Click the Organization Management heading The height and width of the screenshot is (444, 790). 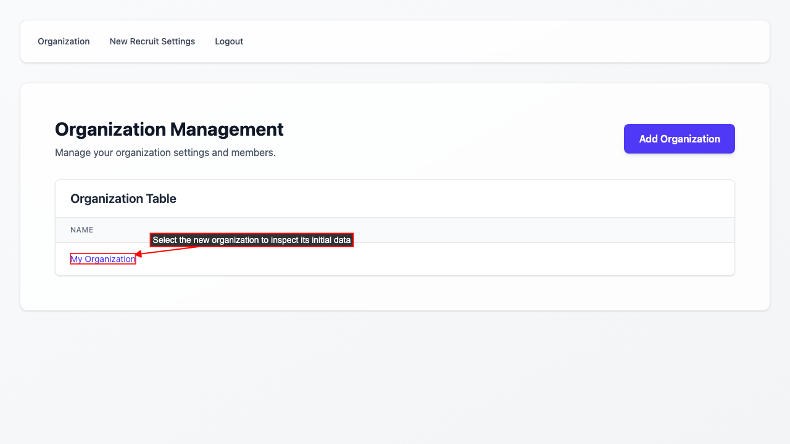click(169, 129)
